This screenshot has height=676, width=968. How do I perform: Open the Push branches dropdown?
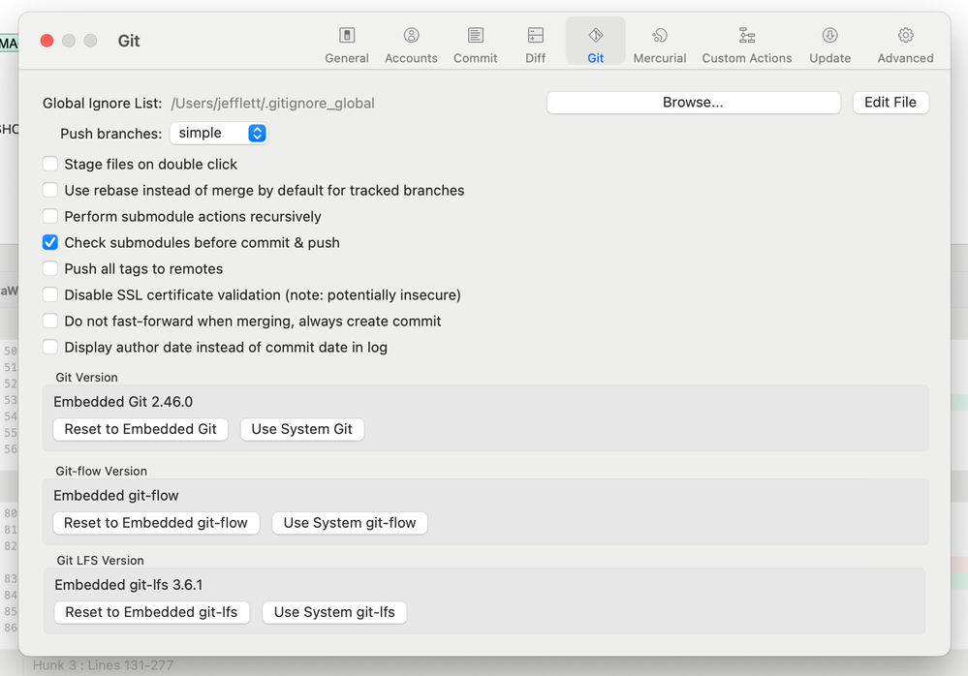click(x=219, y=134)
